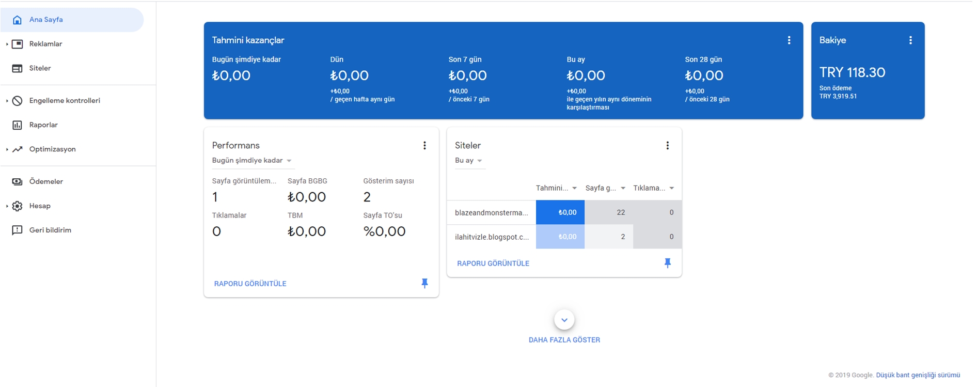Click RAPORU GÖRÜNTÜLE in Siteler card

tap(493, 264)
